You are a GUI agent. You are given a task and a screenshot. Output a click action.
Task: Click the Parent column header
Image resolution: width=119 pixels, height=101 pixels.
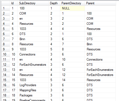(100, 3)
